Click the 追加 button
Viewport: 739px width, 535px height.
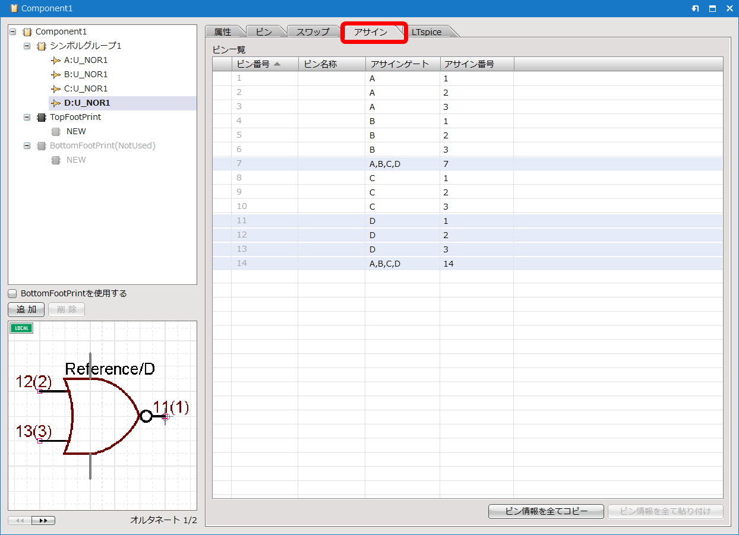26,309
